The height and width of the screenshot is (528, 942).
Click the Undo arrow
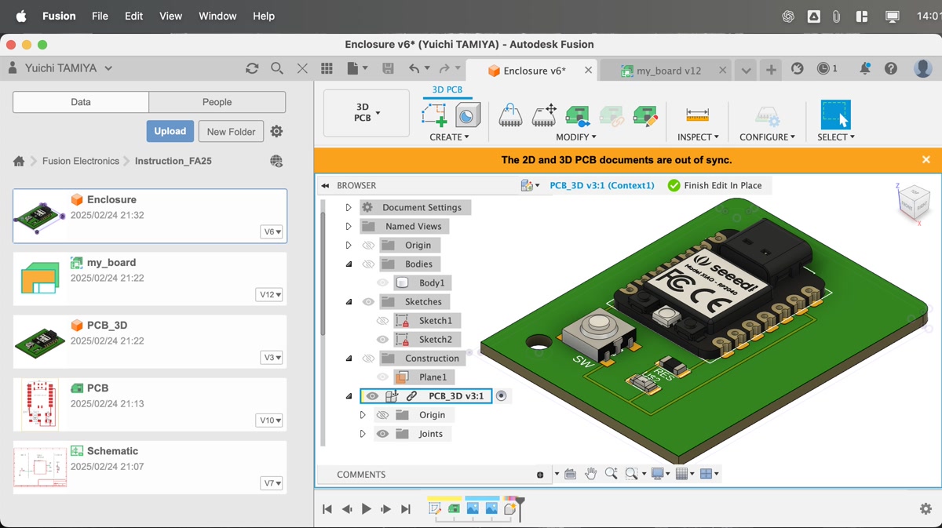pos(414,68)
